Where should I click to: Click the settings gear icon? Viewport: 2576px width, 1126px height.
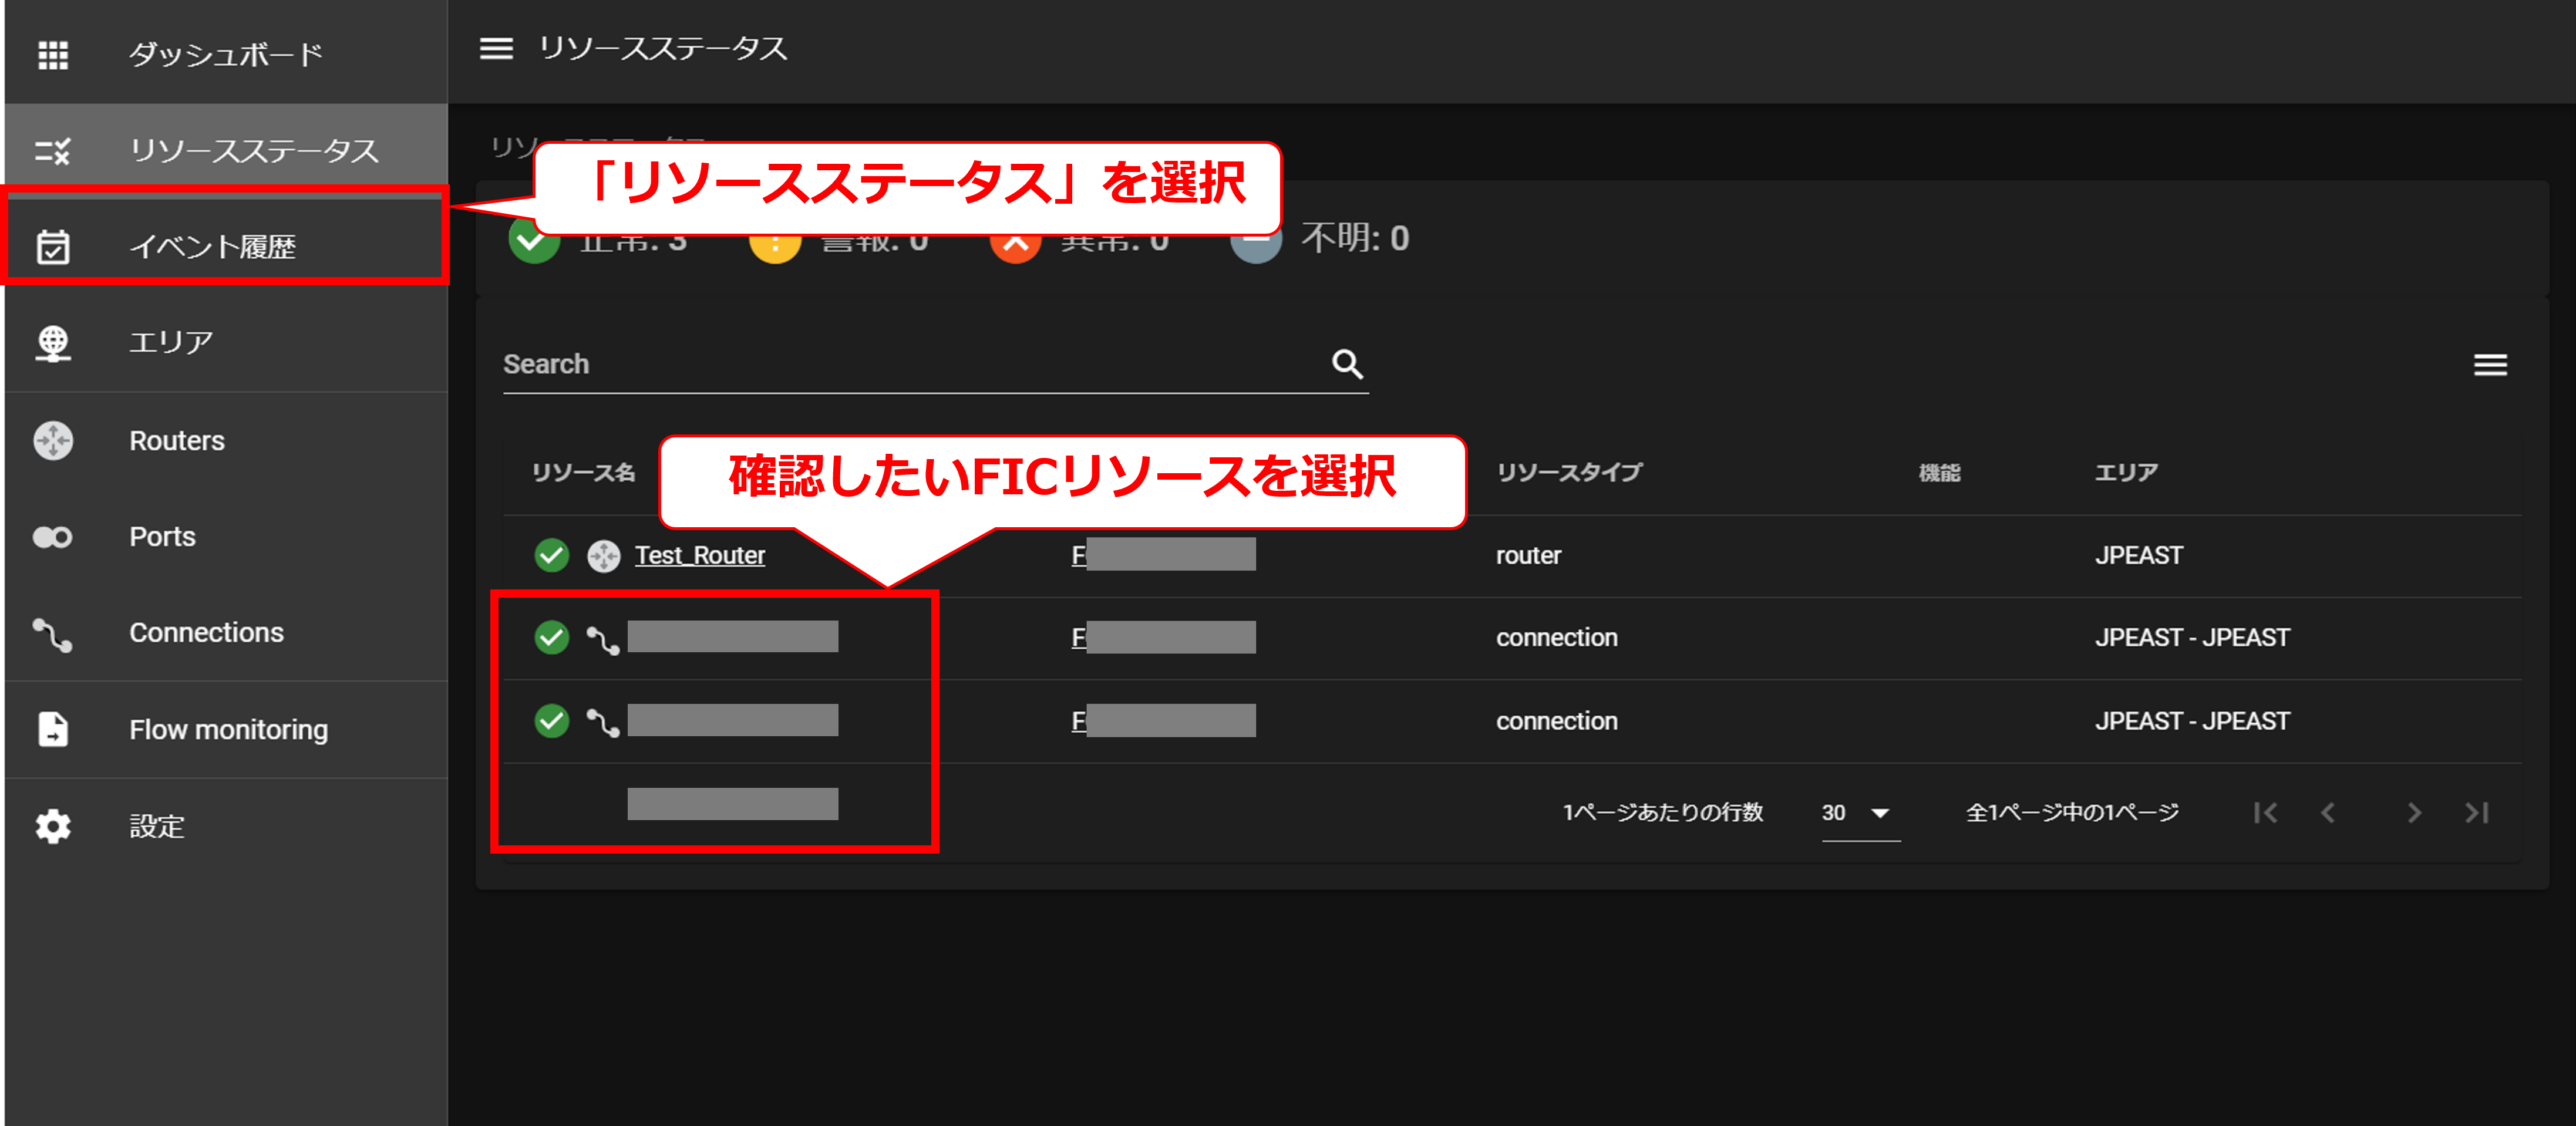[53, 826]
